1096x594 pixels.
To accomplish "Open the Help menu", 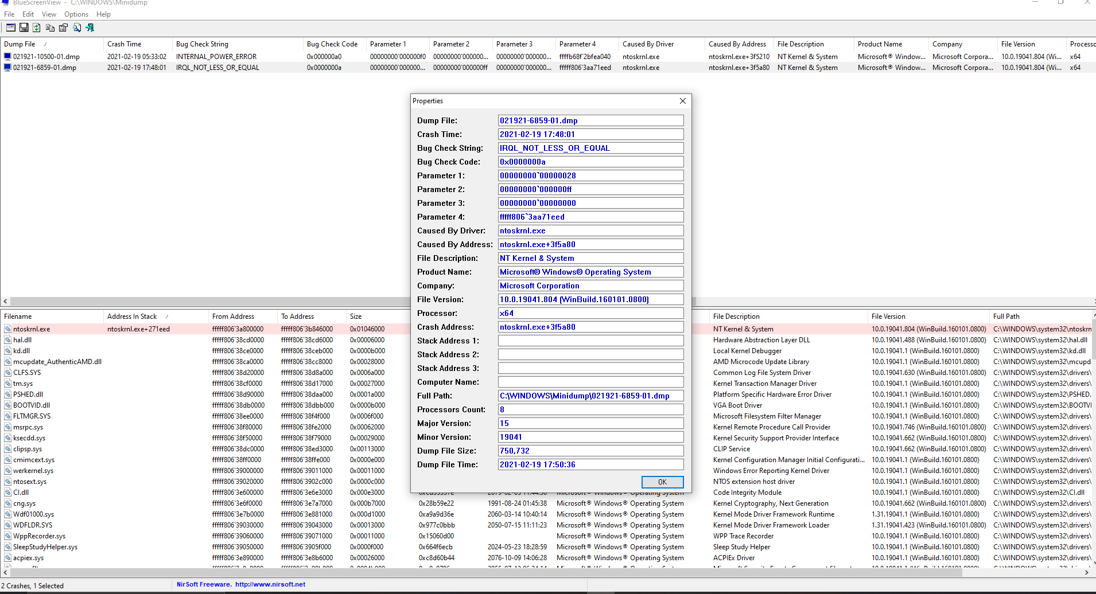I will click(x=103, y=14).
